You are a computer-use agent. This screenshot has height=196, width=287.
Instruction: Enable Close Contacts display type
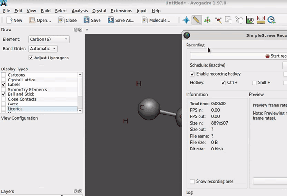click(x=3, y=99)
